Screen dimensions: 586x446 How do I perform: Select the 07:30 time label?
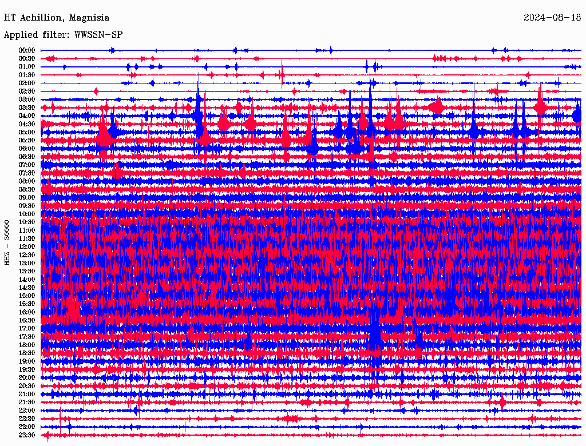[26, 173]
